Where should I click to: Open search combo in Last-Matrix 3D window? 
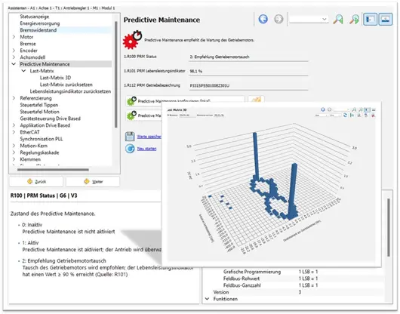pyautogui.click(x=341, y=109)
